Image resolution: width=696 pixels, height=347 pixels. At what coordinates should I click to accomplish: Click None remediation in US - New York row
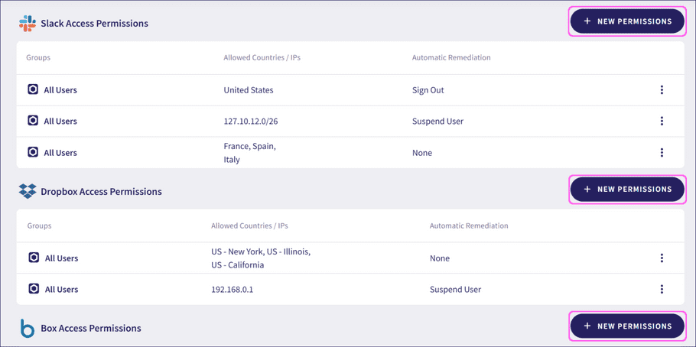[440, 258]
